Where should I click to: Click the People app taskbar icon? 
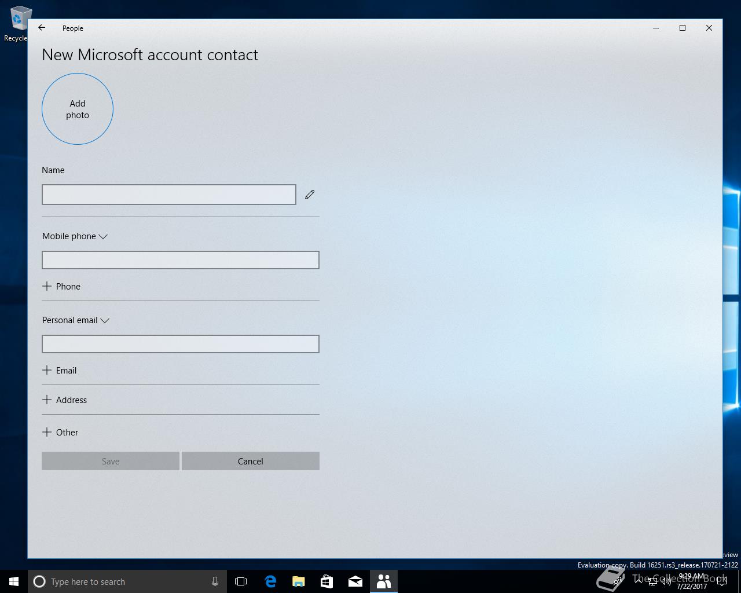click(384, 581)
